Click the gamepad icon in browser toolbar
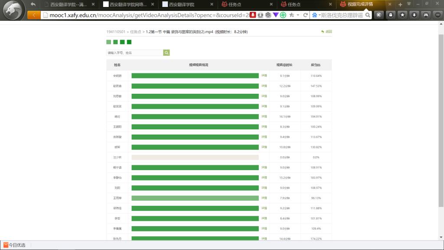 point(426,15)
